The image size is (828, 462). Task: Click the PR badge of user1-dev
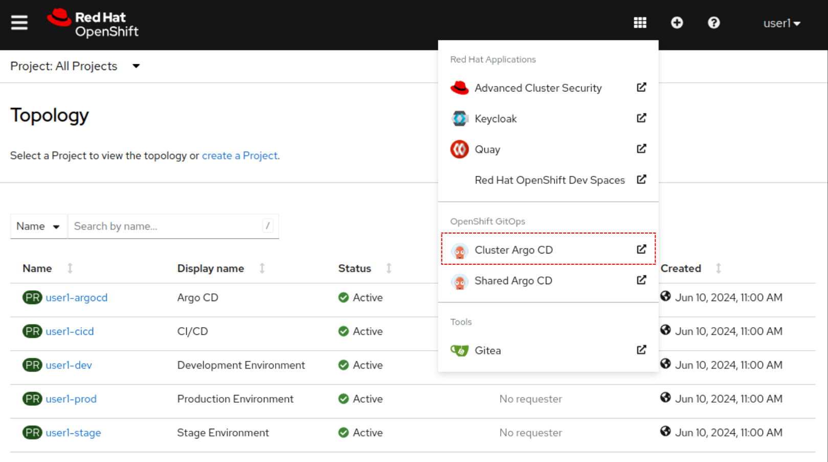click(x=32, y=365)
